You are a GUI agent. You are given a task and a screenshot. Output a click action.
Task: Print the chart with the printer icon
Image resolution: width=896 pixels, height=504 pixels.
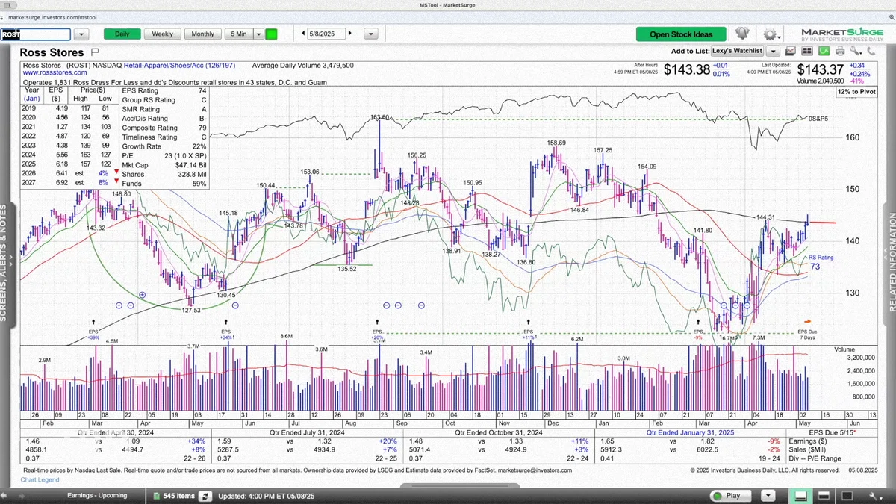coord(840,51)
